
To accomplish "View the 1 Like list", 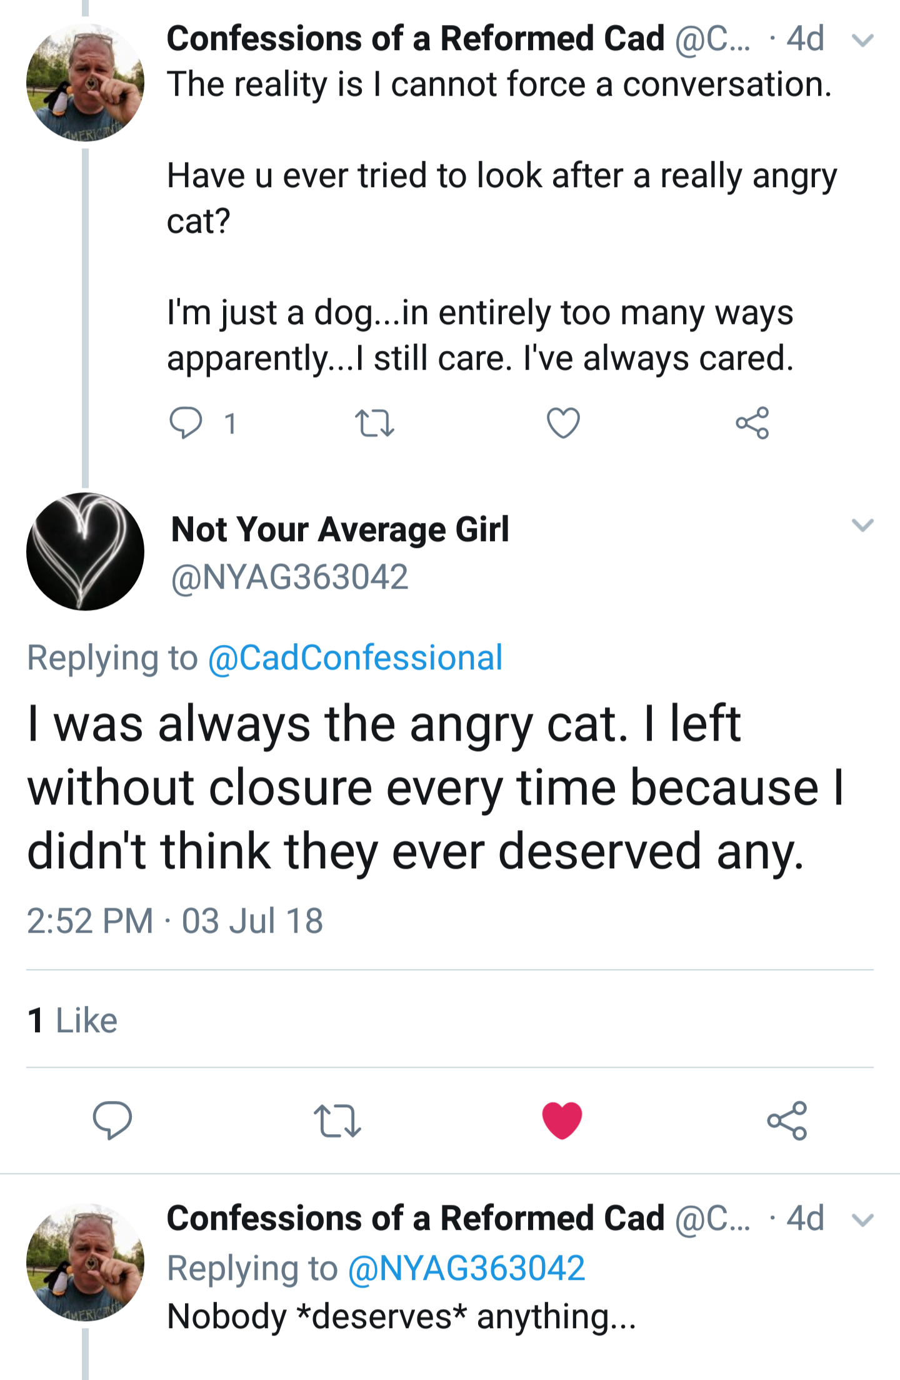I will point(72,1020).
